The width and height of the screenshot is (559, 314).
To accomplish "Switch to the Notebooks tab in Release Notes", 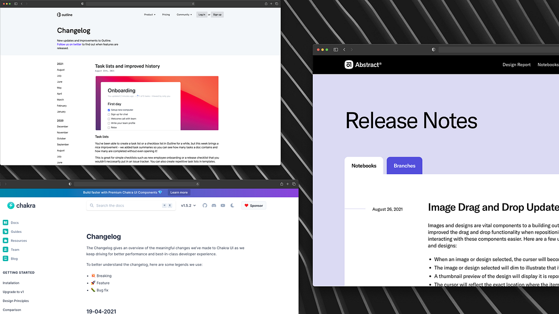I will point(364,165).
